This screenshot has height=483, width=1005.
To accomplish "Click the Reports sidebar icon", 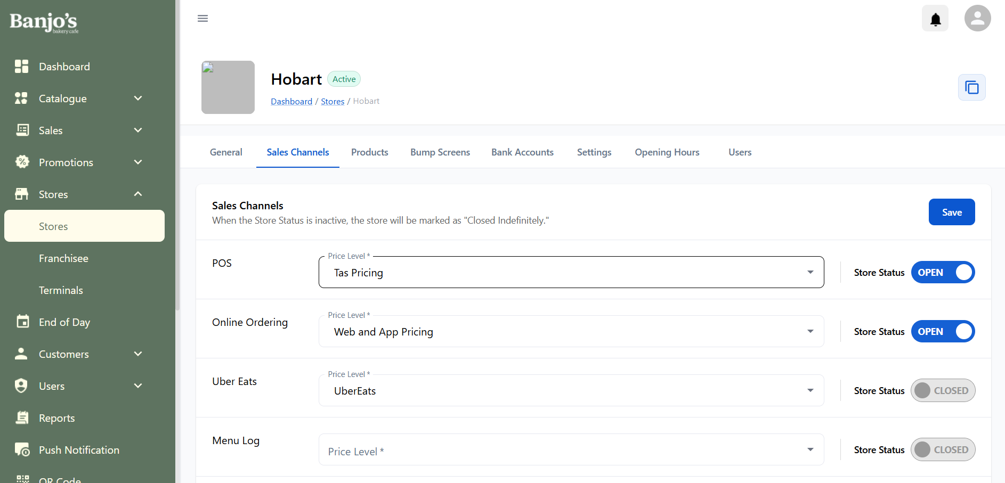I will coord(22,418).
